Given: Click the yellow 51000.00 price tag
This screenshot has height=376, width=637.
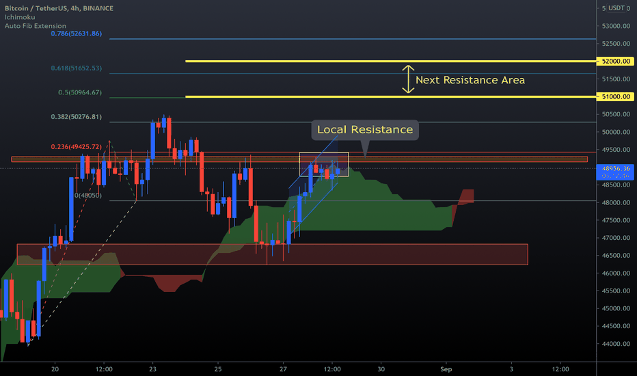Looking at the screenshot, I should tap(616, 96).
